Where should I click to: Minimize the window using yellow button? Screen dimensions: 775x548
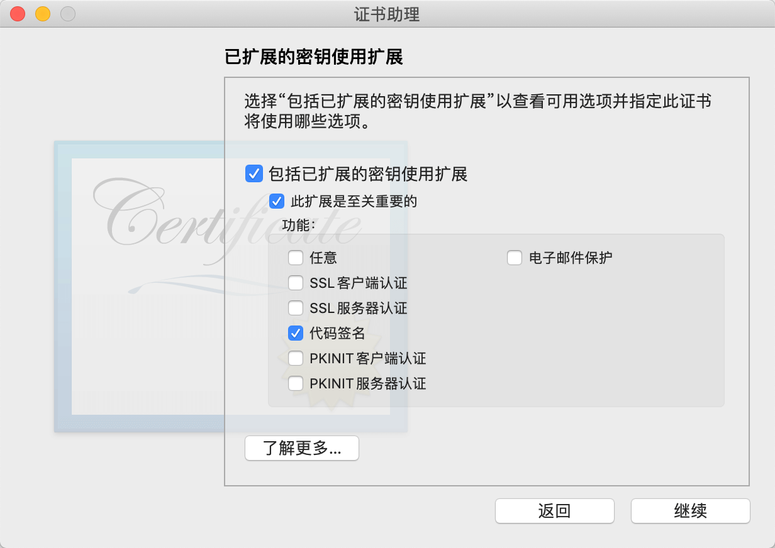(x=43, y=14)
